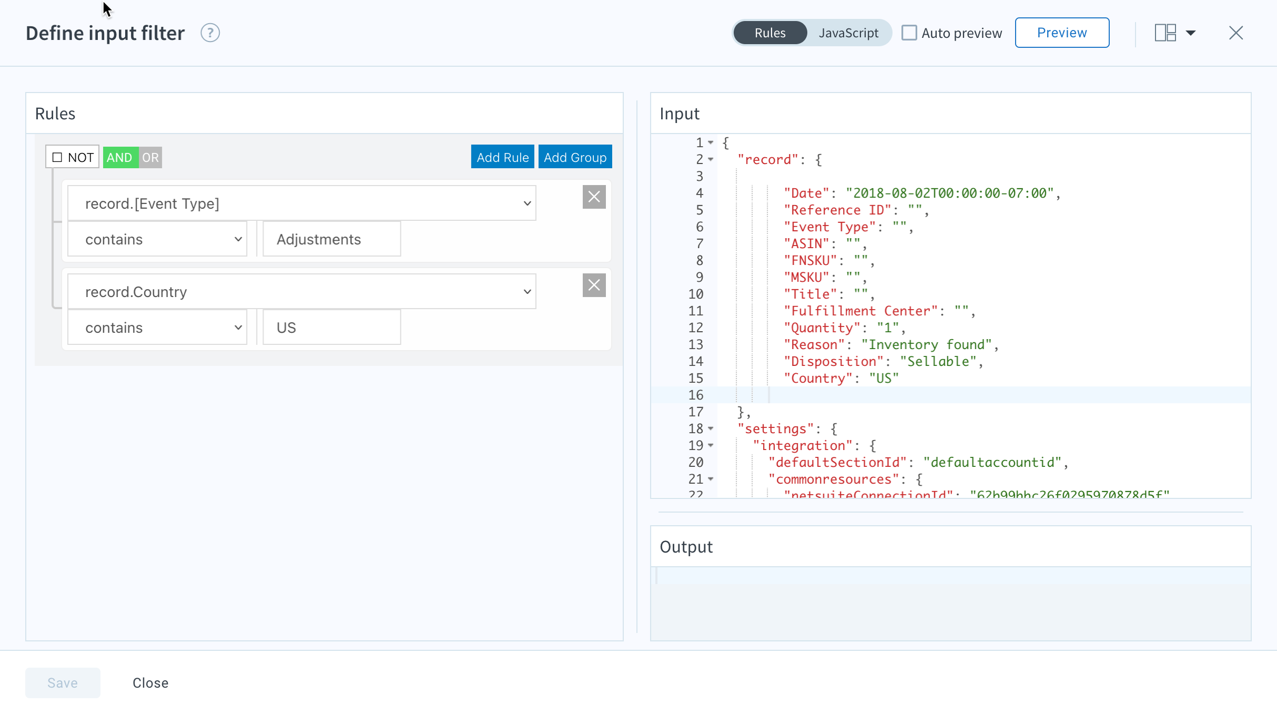This screenshot has height=715, width=1277.
Task: Open the contains operator for Country
Action: pyautogui.click(x=157, y=328)
